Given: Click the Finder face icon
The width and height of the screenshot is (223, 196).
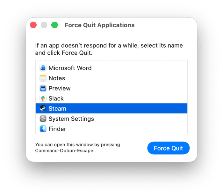Looking at the screenshot, I should pyautogui.click(x=43, y=129).
